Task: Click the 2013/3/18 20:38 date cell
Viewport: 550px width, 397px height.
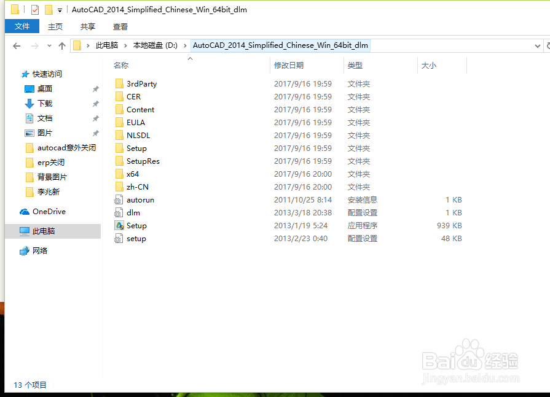Action: pyautogui.click(x=303, y=213)
